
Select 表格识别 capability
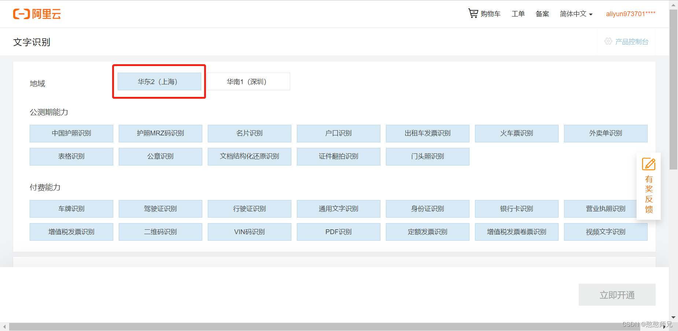coord(71,156)
